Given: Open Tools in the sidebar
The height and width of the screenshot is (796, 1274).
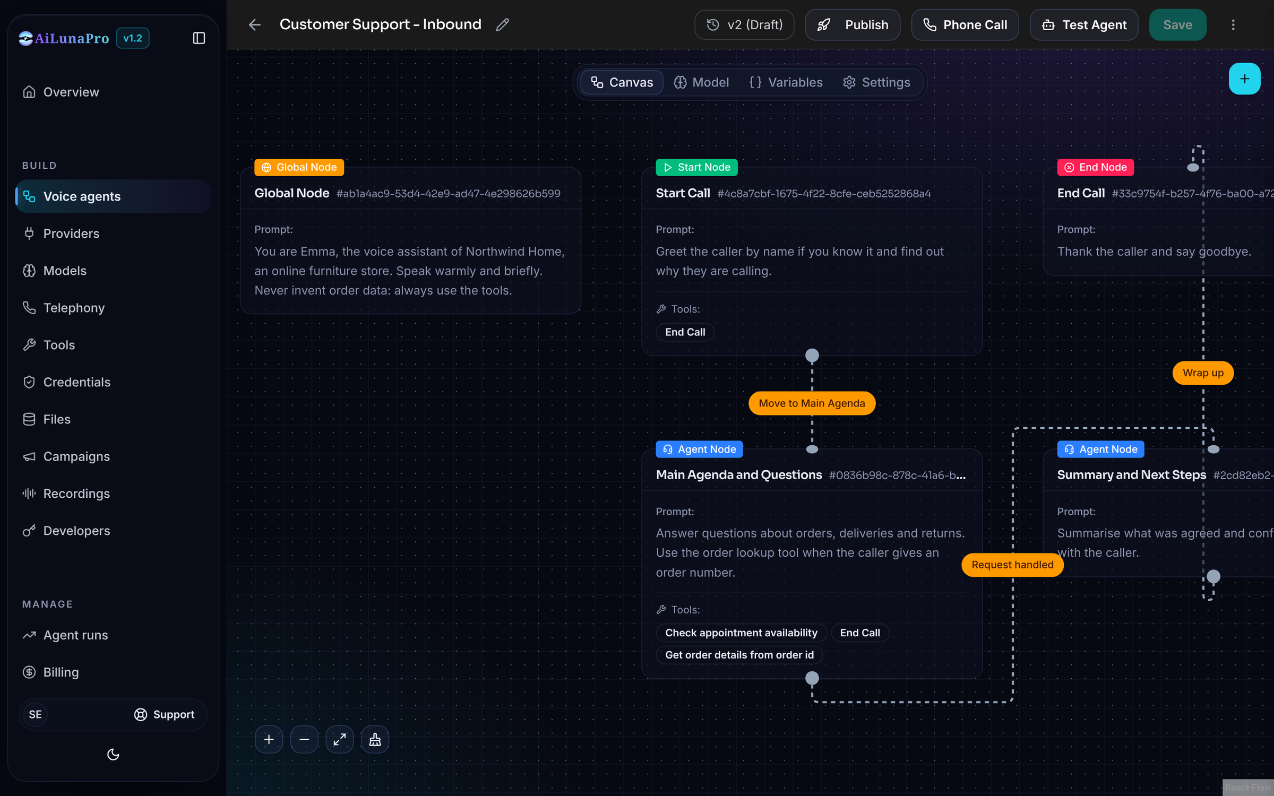Looking at the screenshot, I should coord(114,345).
